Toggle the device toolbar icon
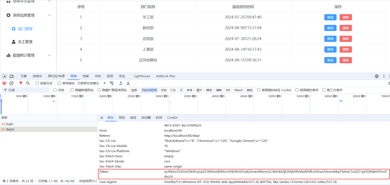The image size is (390, 185). coord(12,76)
